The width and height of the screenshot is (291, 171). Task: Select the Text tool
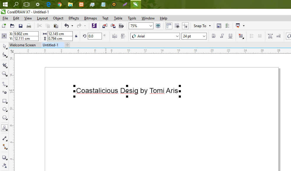(4, 128)
